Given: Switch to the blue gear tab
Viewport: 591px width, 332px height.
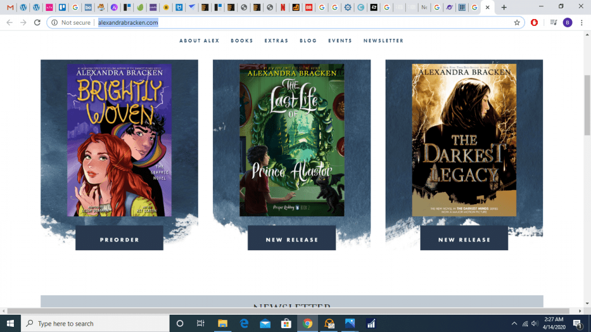Looking at the screenshot, I should 347,7.
